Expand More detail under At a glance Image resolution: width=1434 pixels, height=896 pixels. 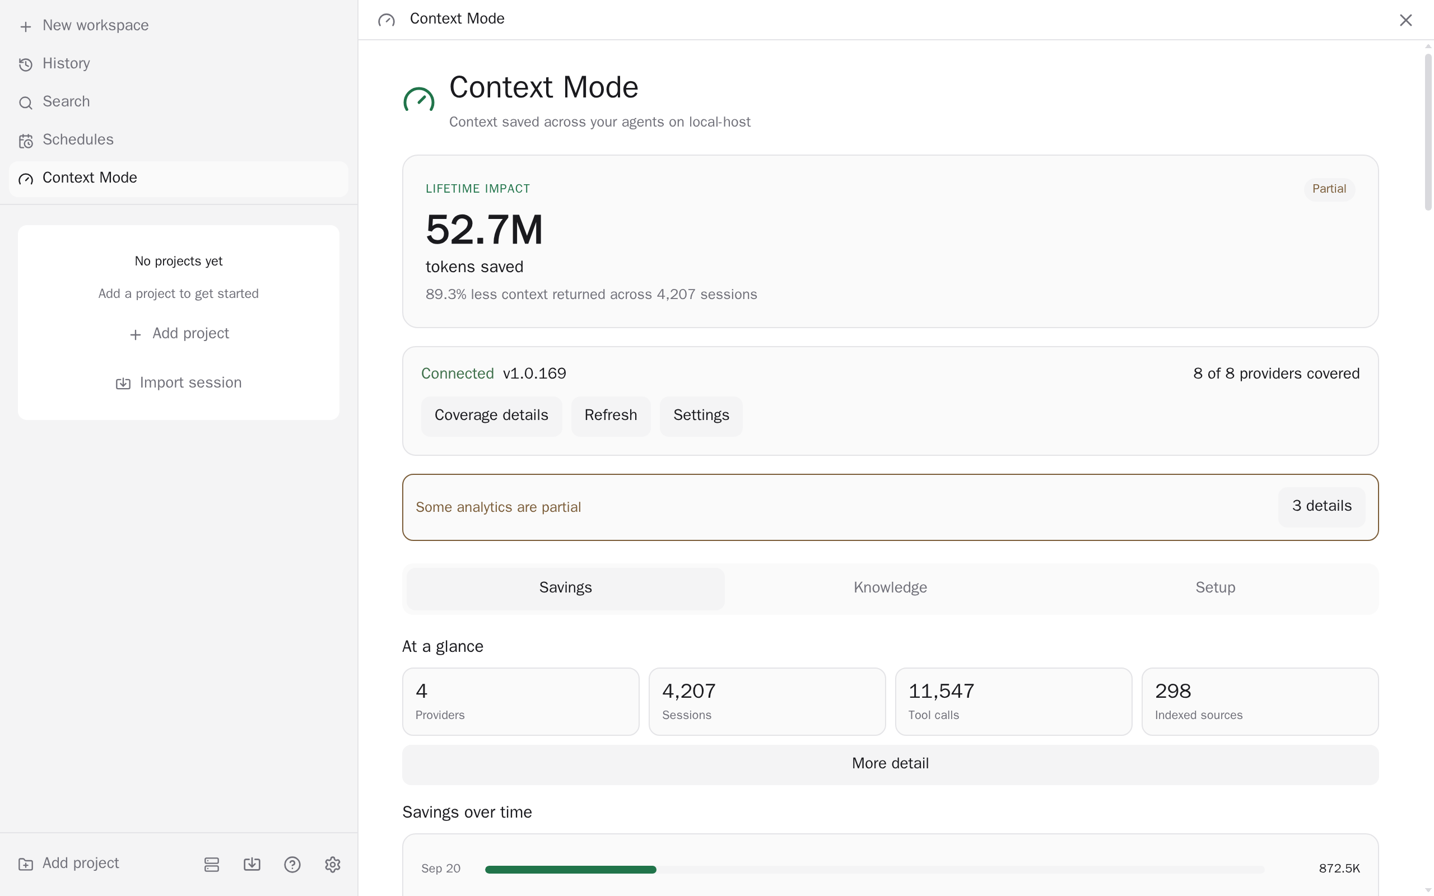(890, 764)
